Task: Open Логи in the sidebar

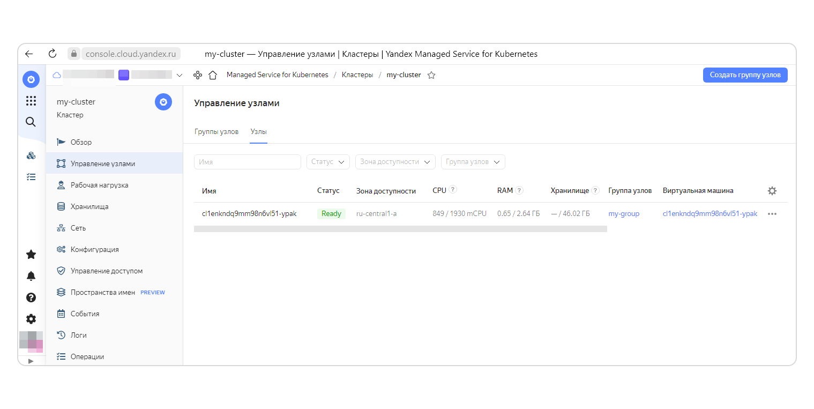Action: point(114,335)
